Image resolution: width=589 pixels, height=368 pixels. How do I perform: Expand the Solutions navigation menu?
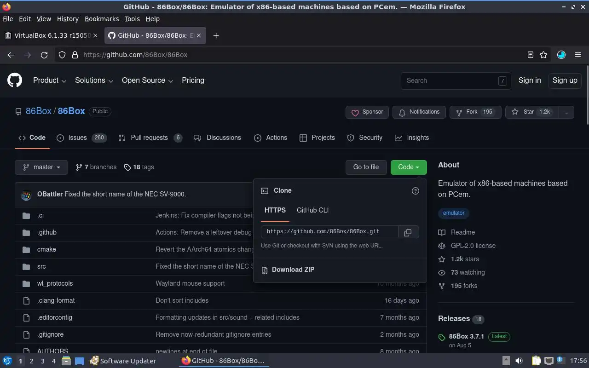click(x=94, y=80)
